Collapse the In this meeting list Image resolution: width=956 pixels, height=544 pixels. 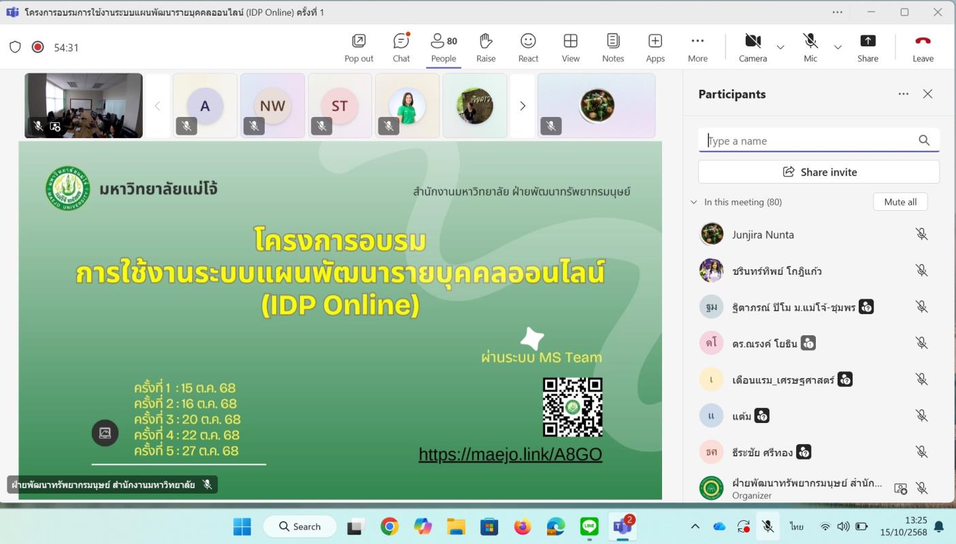694,202
